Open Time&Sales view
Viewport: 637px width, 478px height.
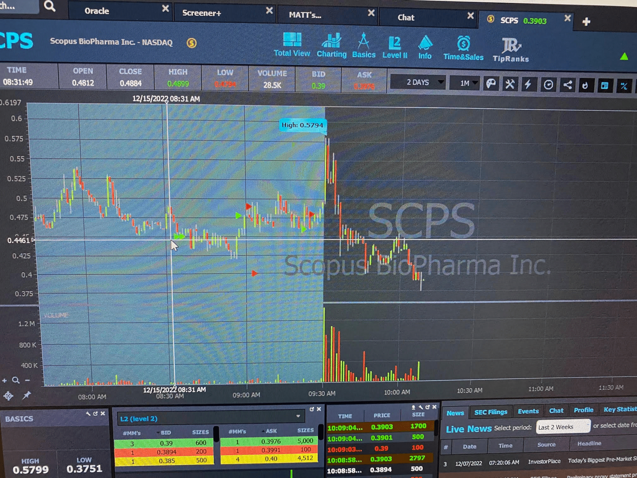(x=463, y=48)
